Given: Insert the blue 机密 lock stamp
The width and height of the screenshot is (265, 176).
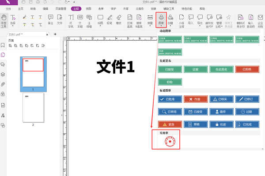Looking at the screenshot, I should click(221, 124).
